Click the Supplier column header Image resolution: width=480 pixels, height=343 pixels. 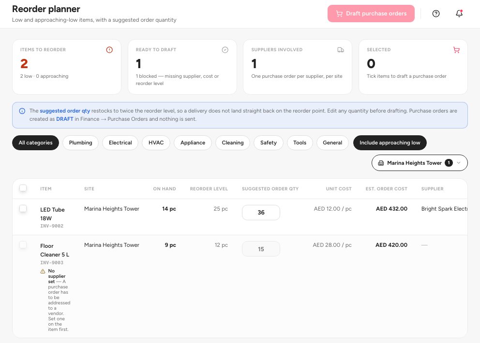[432, 189]
